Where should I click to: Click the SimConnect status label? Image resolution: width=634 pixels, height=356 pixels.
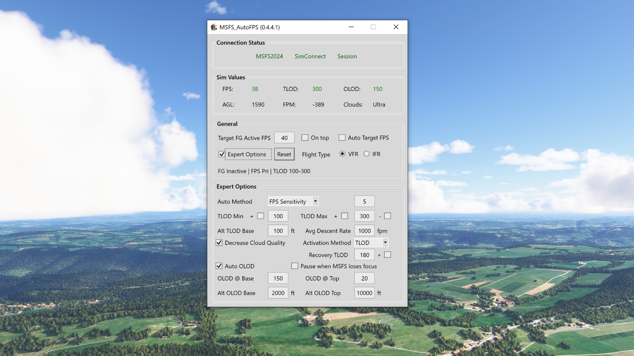310,56
